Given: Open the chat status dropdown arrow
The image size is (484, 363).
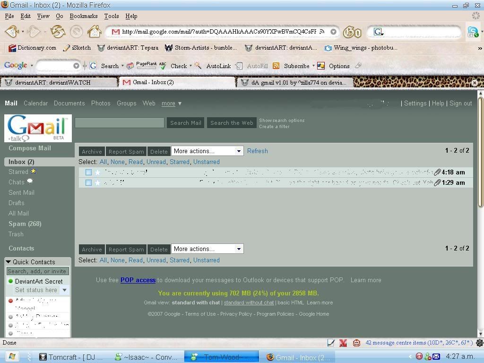Looking at the screenshot, I should (x=64, y=290).
